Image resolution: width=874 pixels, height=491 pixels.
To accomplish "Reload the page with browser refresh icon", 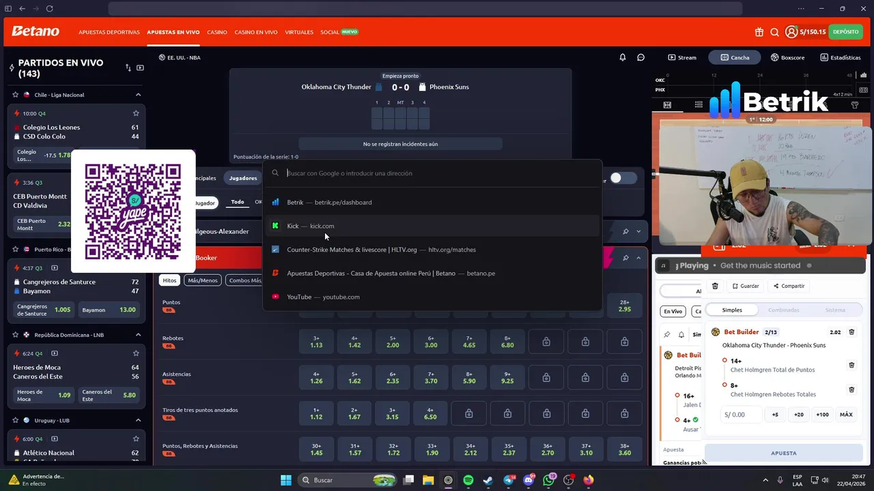I will 49,9.
